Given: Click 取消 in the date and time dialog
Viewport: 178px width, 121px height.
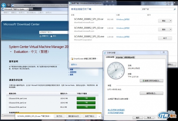Looking at the screenshot, I should 149,118.
